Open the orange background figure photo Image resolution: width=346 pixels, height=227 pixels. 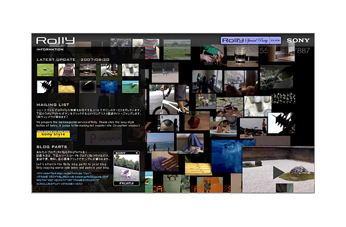click(210, 185)
